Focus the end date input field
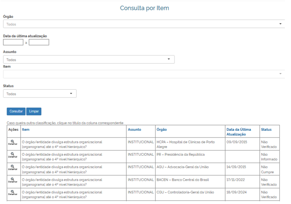The height and width of the screenshot is (204, 291). (x=39, y=42)
